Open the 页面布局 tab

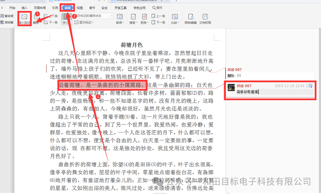pos(40,8)
